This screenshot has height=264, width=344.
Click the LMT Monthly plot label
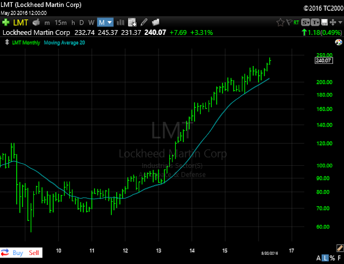(26, 43)
